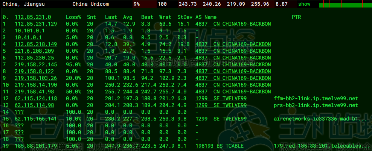Open IP link 112.85.231.0
Viewport: 372px width, 151px height.
[33, 17]
